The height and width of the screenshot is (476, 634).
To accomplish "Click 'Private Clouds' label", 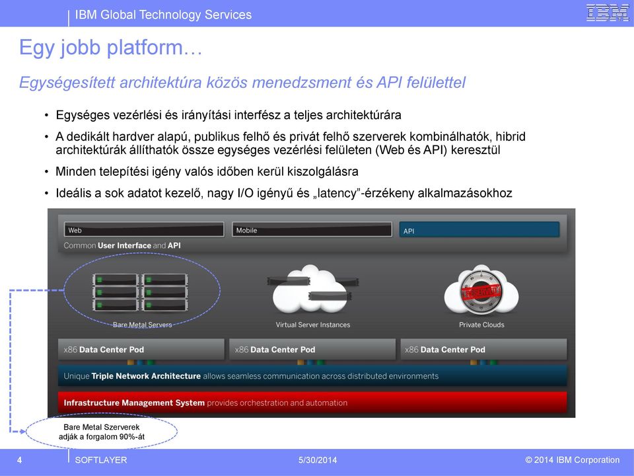I will coord(481,325).
